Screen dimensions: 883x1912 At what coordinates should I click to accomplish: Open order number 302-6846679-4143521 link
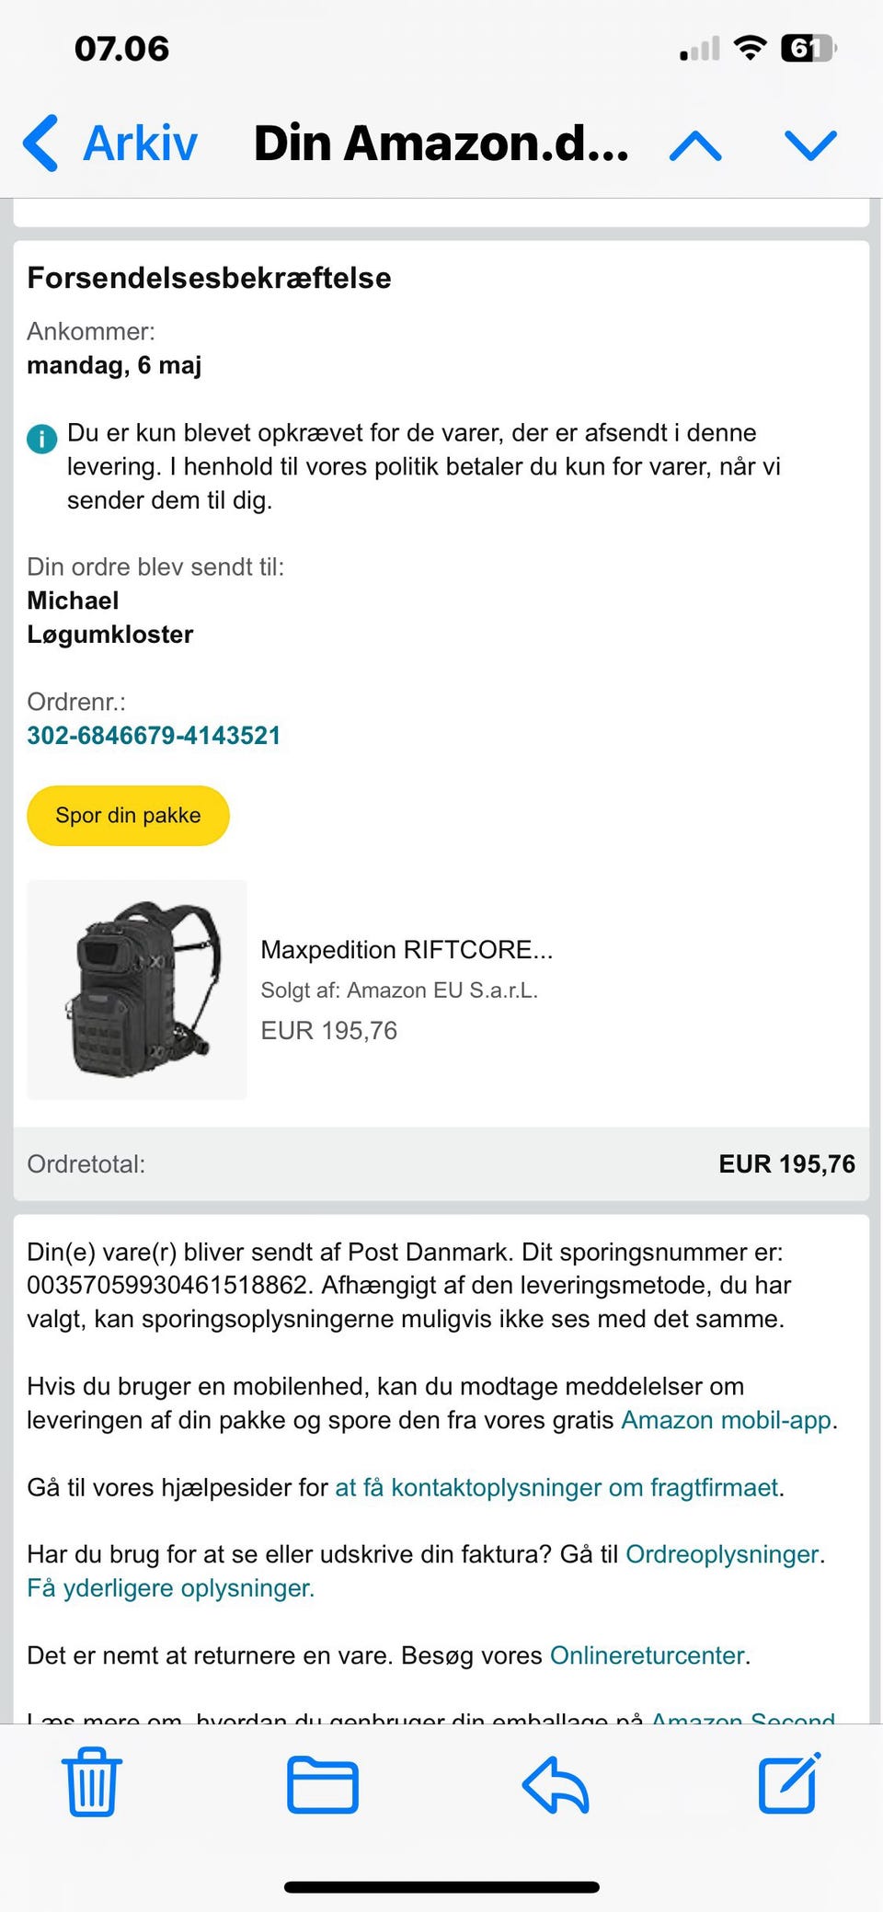[154, 735]
